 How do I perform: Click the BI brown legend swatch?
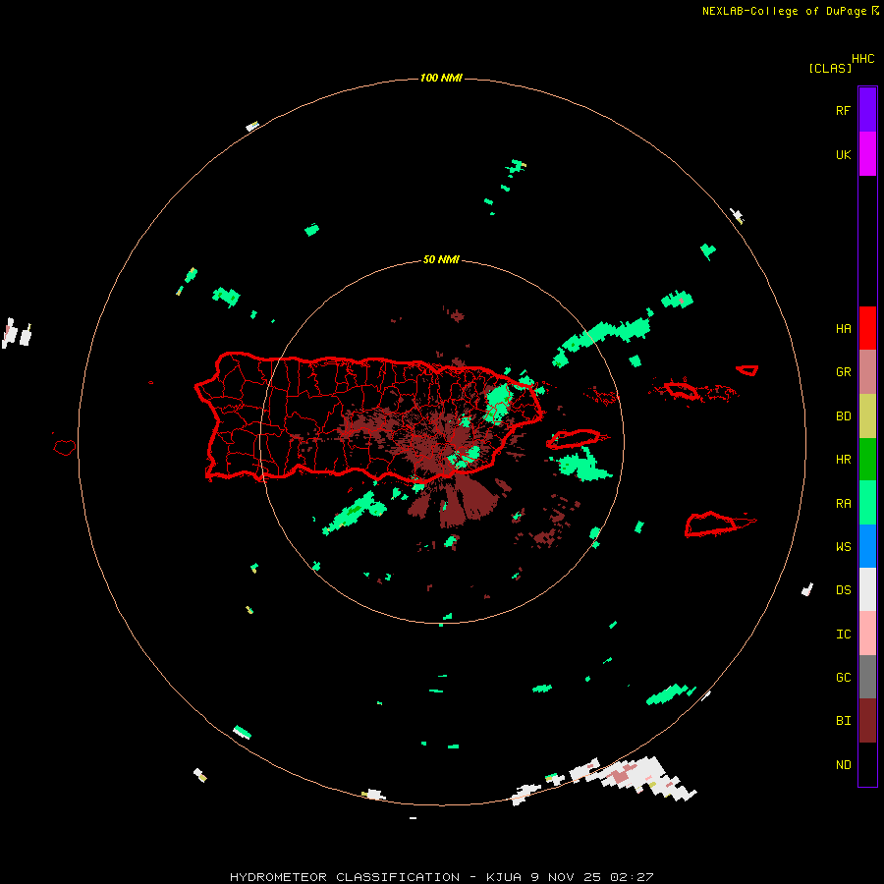(x=867, y=721)
